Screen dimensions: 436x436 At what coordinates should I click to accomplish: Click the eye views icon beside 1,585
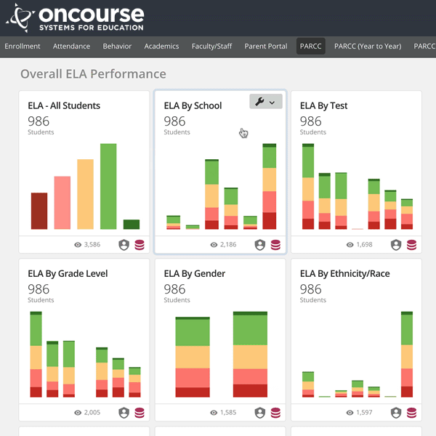(214, 413)
